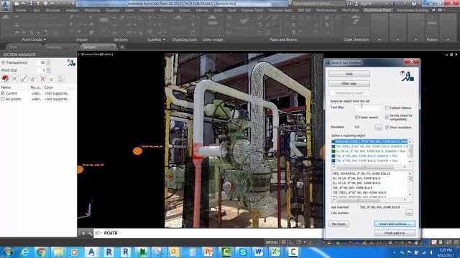
Task: Enable the Cutback elbows checkbox
Action: coord(387,107)
